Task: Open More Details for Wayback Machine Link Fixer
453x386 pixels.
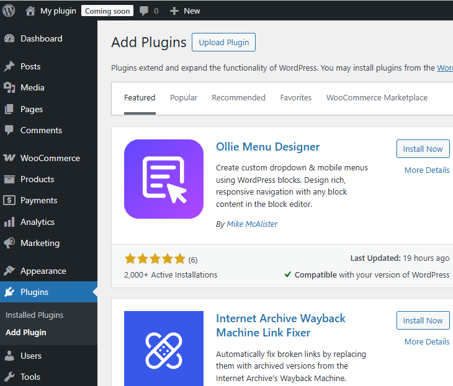Action: coord(427,341)
